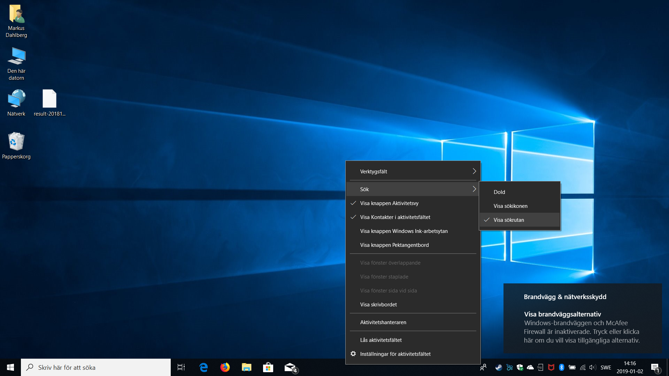This screenshot has height=376, width=669.
Task: Open the volume slider from the tray
Action: coord(593,367)
